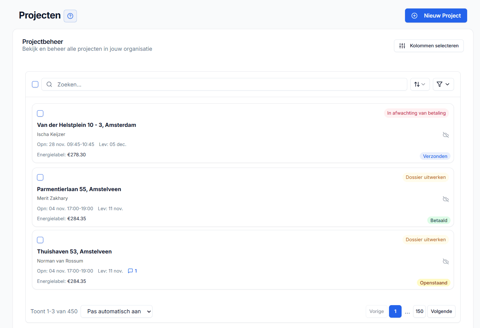Viewport: 480px width, 328px height.
Task: Check the checkbox on Parmentierlaan 55 card
Action: pyautogui.click(x=40, y=177)
